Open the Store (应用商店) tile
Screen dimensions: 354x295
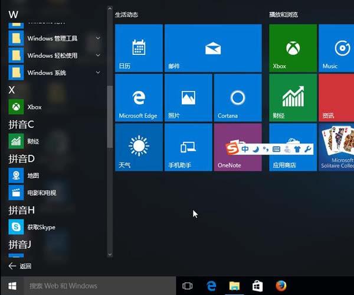(293, 147)
